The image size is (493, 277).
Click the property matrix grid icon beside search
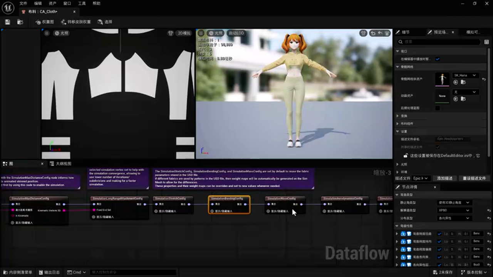coord(486,42)
